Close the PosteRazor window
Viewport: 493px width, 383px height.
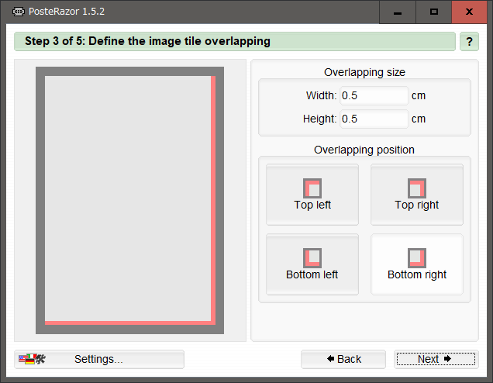click(x=470, y=12)
